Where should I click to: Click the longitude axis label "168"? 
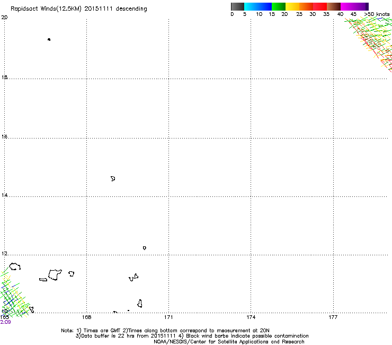(x=86, y=317)
